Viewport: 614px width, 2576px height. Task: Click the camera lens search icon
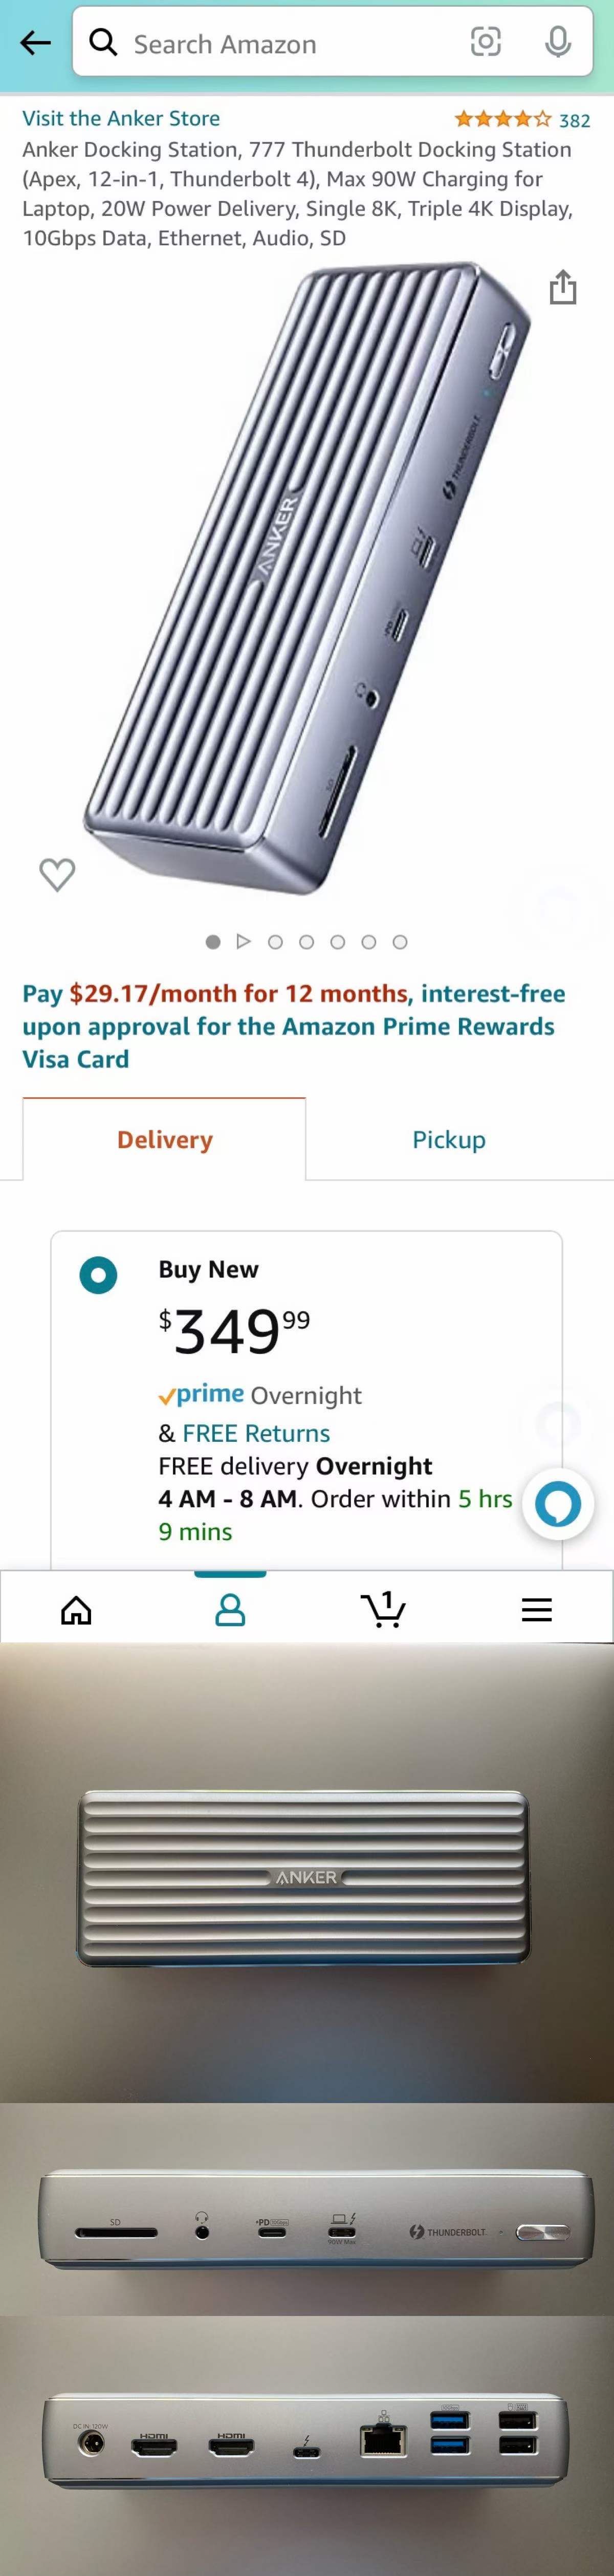click(x=485, y=42)
